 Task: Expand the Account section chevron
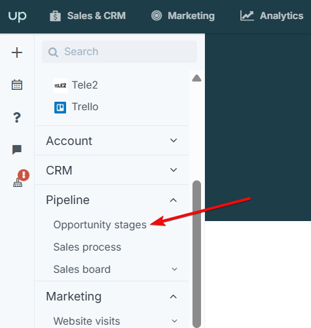pos(174,140)
